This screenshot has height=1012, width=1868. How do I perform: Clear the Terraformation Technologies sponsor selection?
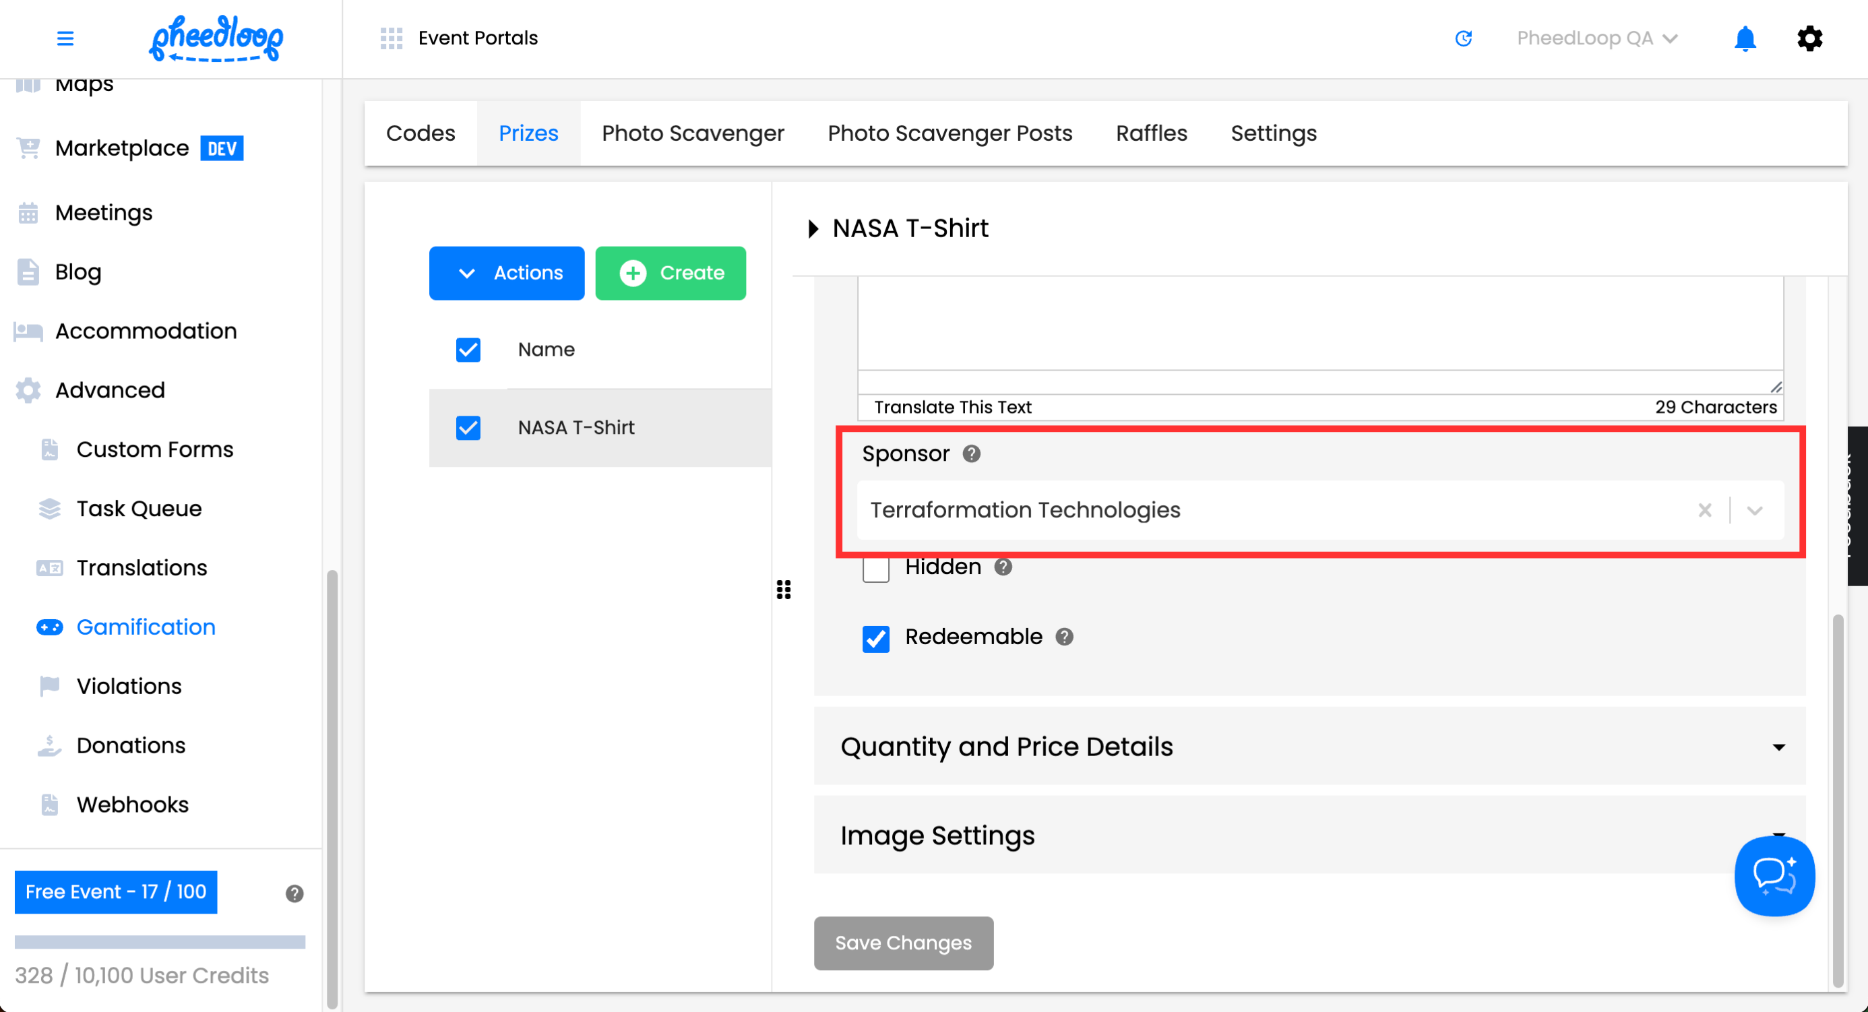point(1704,510)
